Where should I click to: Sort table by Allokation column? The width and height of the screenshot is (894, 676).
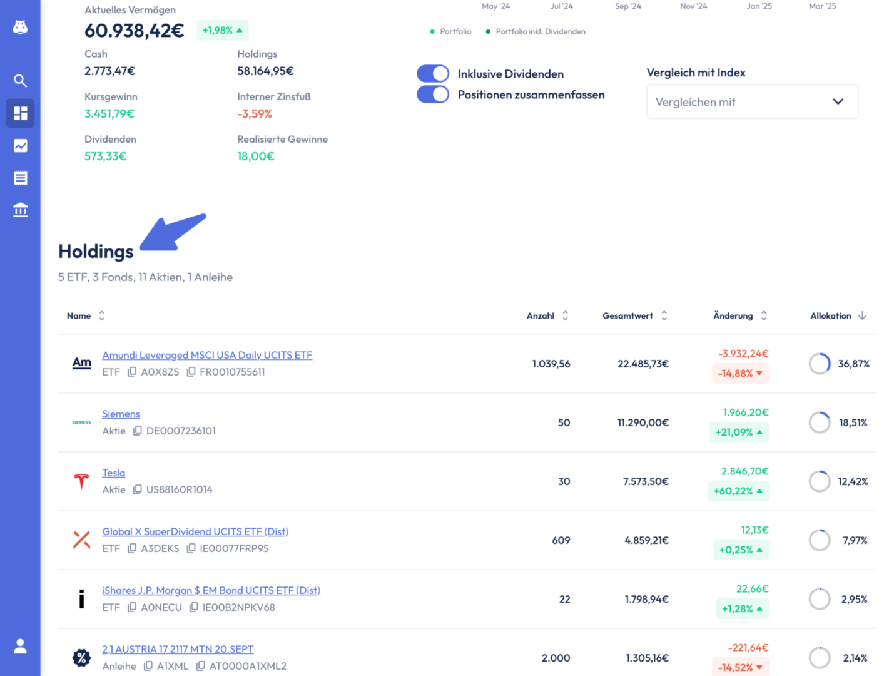(839, 315)
